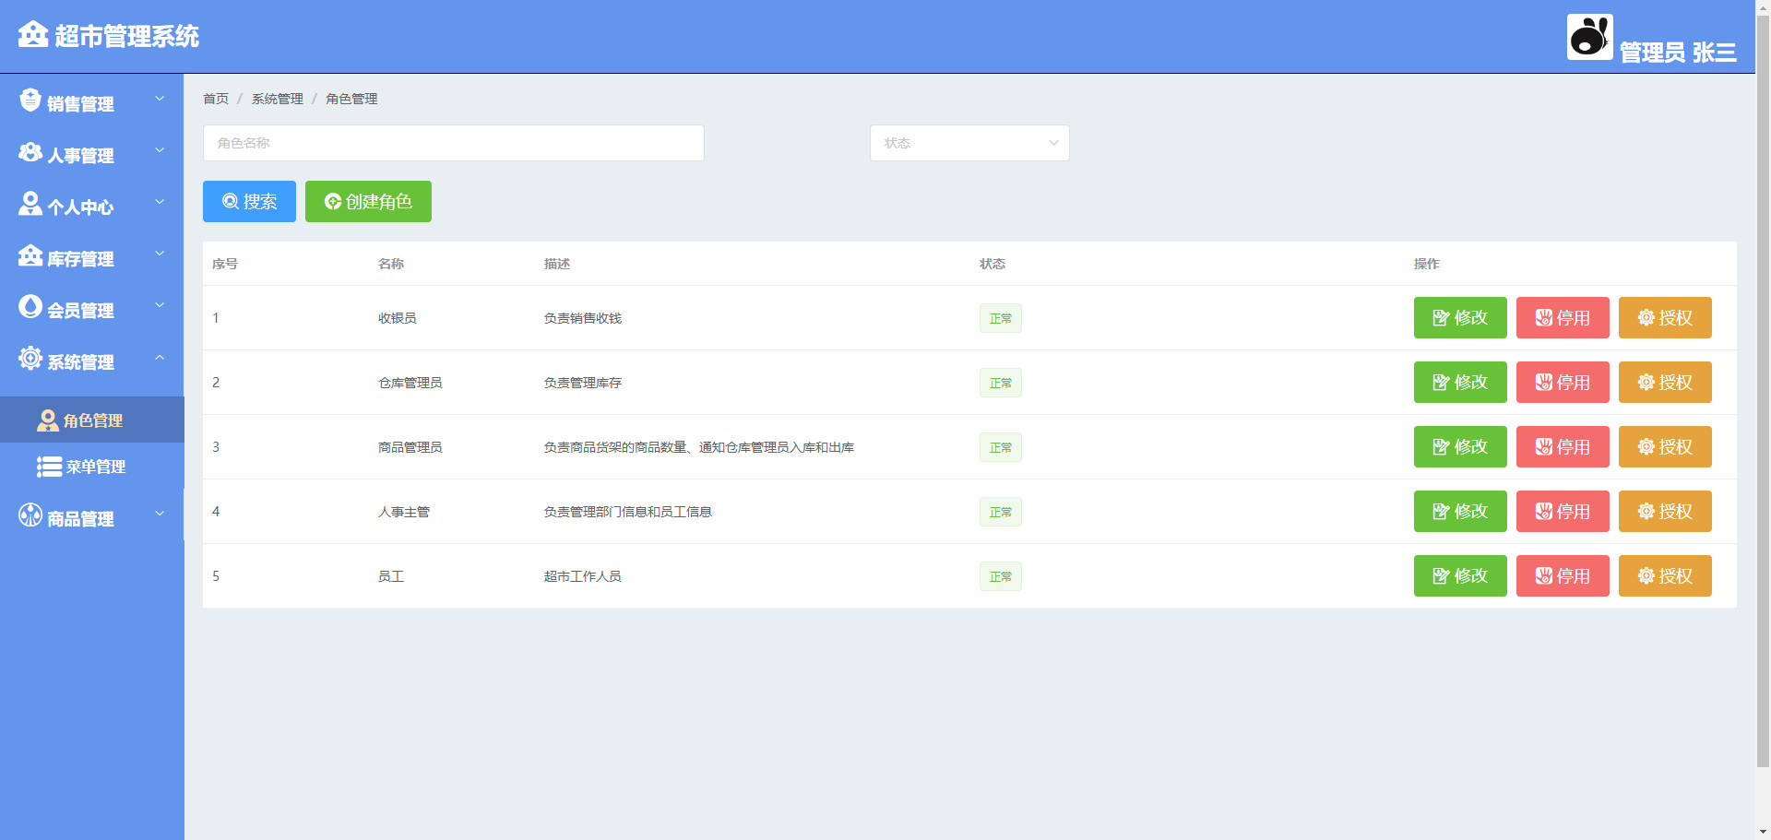Go to 首页 via breadcrumb
Screen dimensions: 1771x840
[x=216, y=99]
